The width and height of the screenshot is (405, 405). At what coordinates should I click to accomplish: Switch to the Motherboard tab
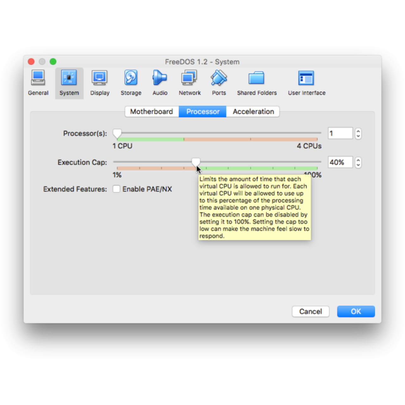152,111
